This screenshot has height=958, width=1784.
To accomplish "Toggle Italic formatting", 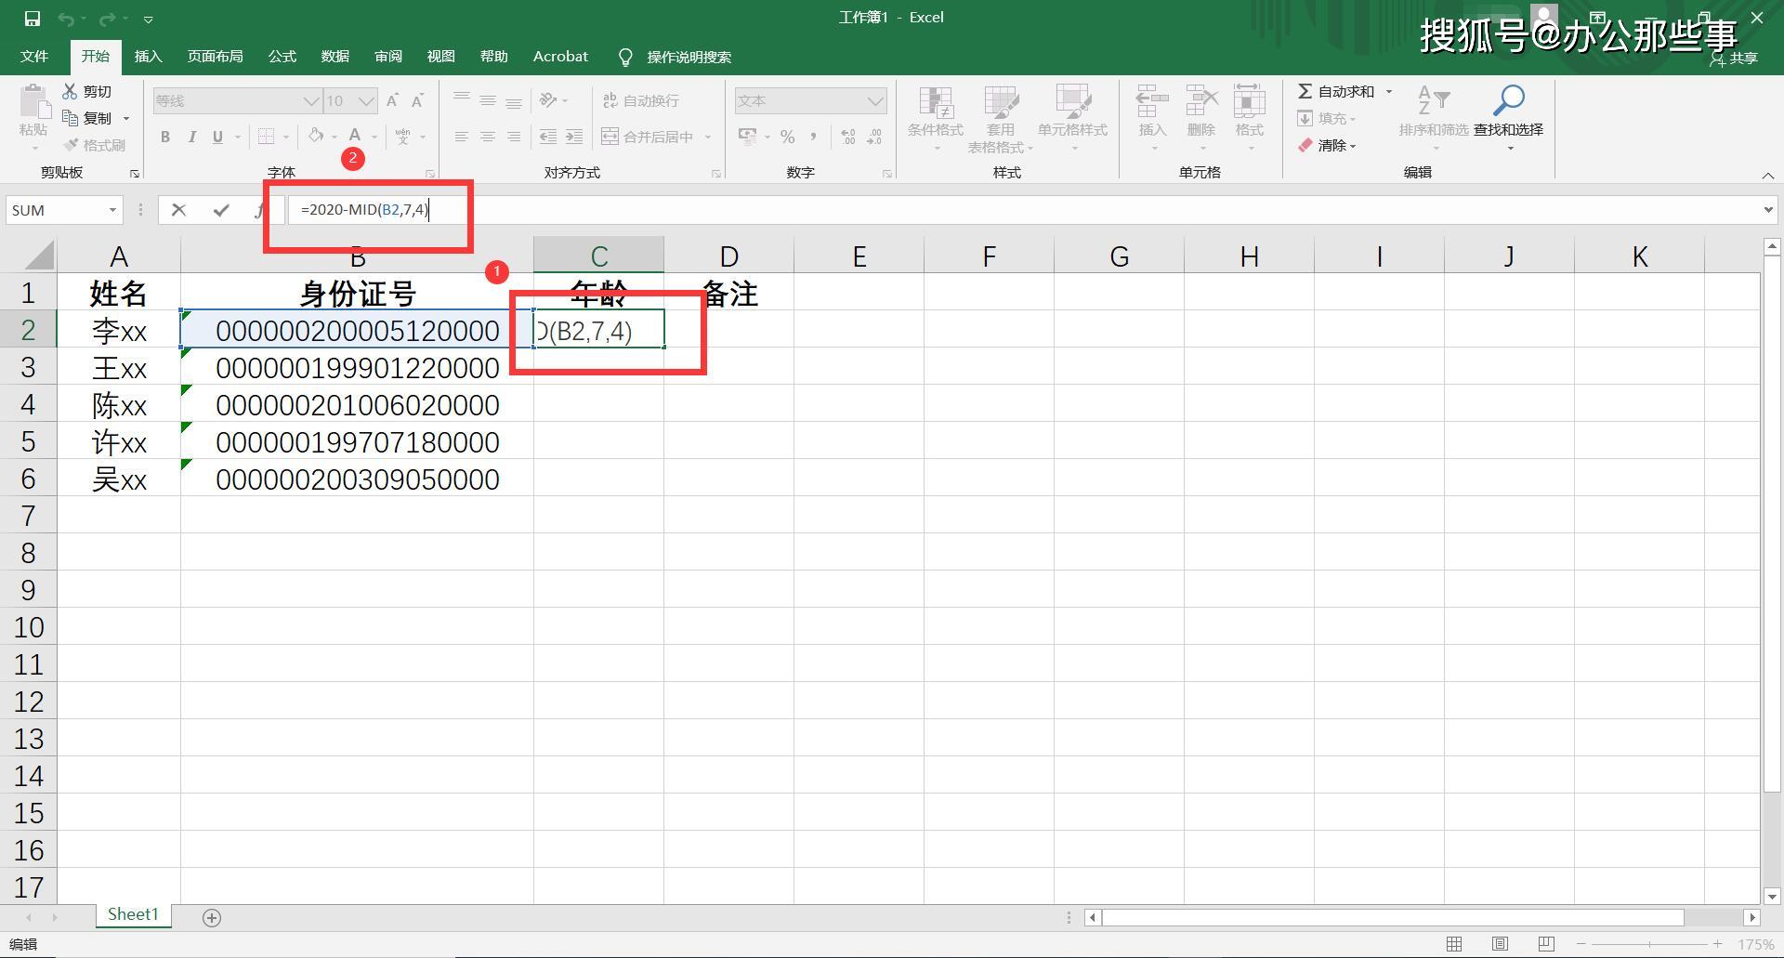I will pyautogui.click(x=191, y=138).
